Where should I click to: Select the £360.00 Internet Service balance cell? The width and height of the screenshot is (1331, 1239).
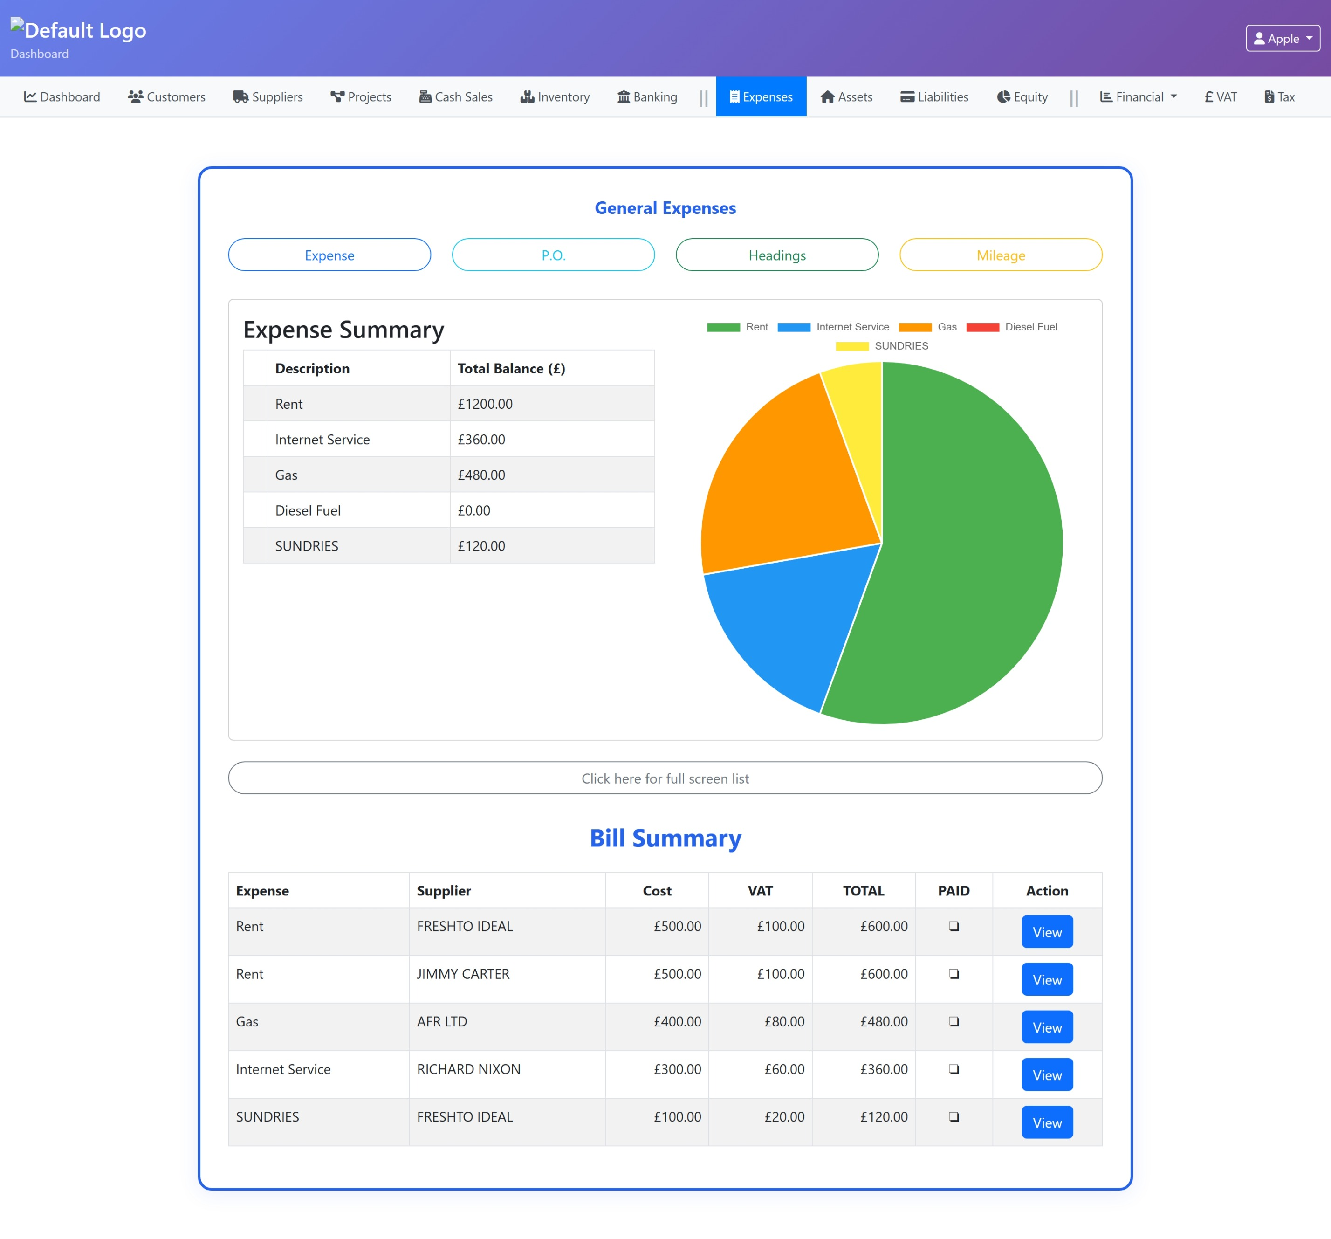(x=552, y=440)
